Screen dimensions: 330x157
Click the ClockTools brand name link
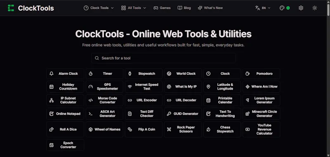36,8
